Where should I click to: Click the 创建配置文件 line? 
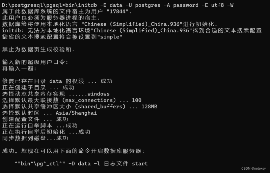tap(35, 119)
